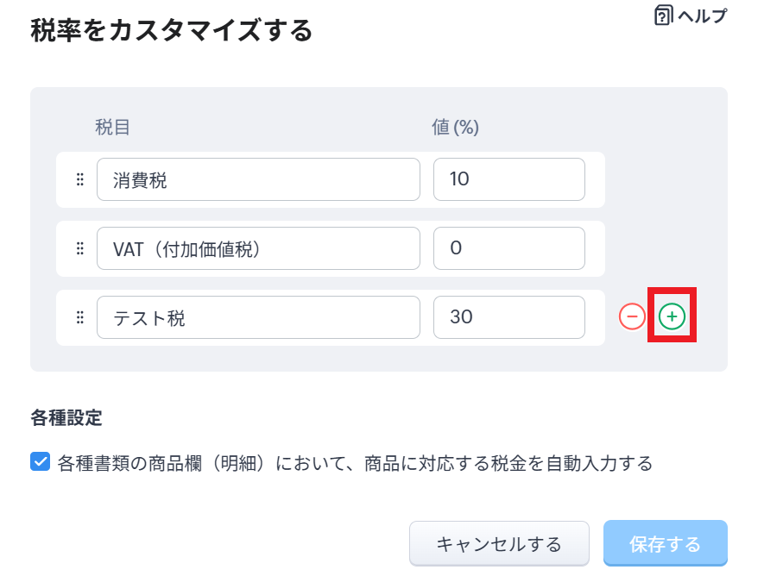Select the VAT value field containing 0
Viewport: 764px width, 576px height.
tap(508, 248)
